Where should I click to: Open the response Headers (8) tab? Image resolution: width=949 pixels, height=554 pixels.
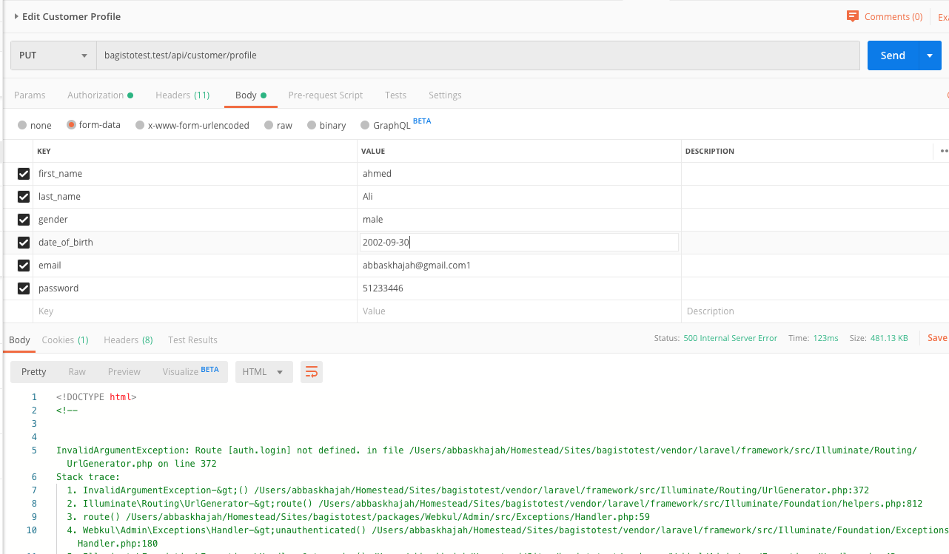tap(128, 340)
